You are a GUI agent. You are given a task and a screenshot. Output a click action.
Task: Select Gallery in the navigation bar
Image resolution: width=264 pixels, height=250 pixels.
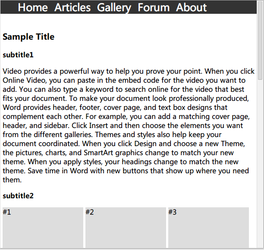[x=114, y=7]
